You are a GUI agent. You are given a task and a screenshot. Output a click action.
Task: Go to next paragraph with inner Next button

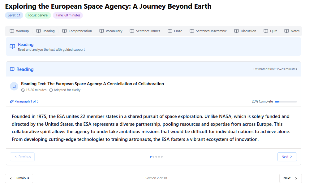tap(287, 157)
